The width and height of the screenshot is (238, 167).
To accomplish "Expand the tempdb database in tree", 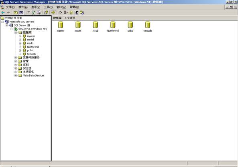I will pos(20,54).
